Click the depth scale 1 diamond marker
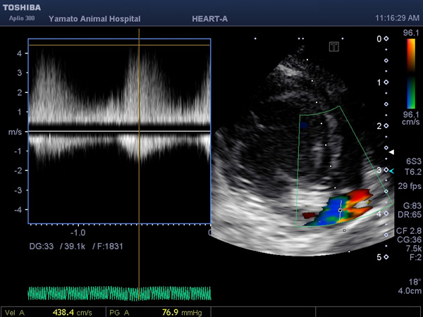This screenshot has height=317, width=423. pyautogui.click(x=386, y=82)
